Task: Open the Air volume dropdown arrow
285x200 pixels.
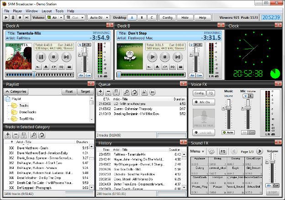Action: (x=61, y=18)
